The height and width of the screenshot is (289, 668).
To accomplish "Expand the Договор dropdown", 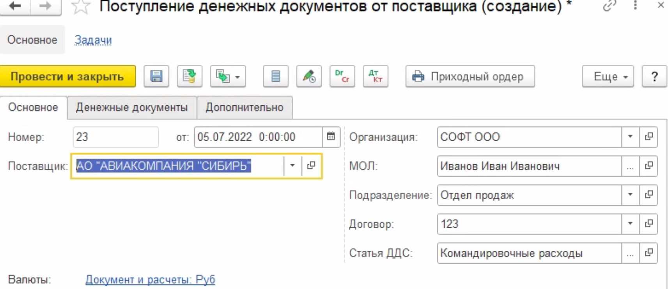I will 630,224.
